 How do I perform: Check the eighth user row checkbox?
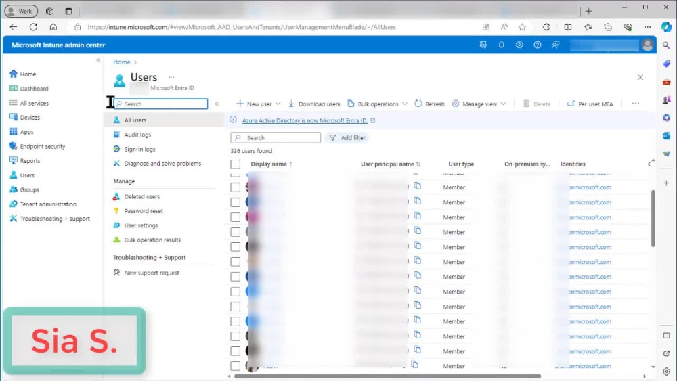tap(236, 292)
